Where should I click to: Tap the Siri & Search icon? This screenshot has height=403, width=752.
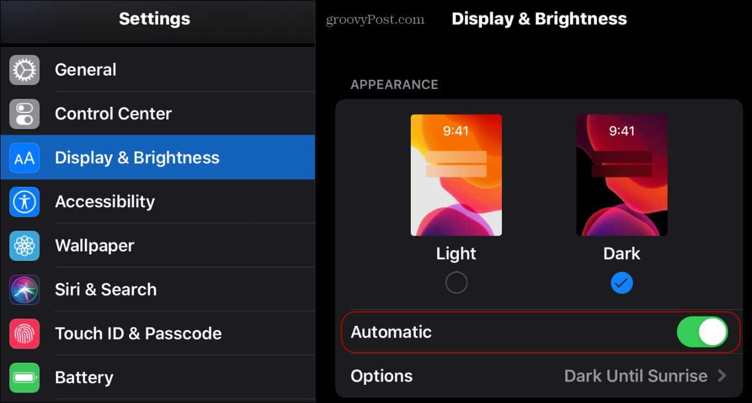point(24,289)
